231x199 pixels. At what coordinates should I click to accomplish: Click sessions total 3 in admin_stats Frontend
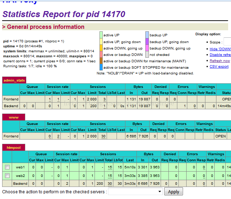104,99
